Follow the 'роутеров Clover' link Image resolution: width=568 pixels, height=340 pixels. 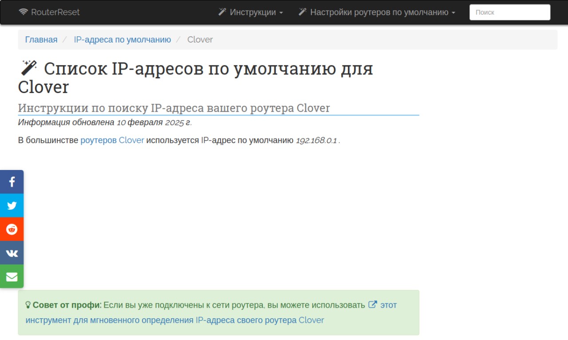point(112,140)
